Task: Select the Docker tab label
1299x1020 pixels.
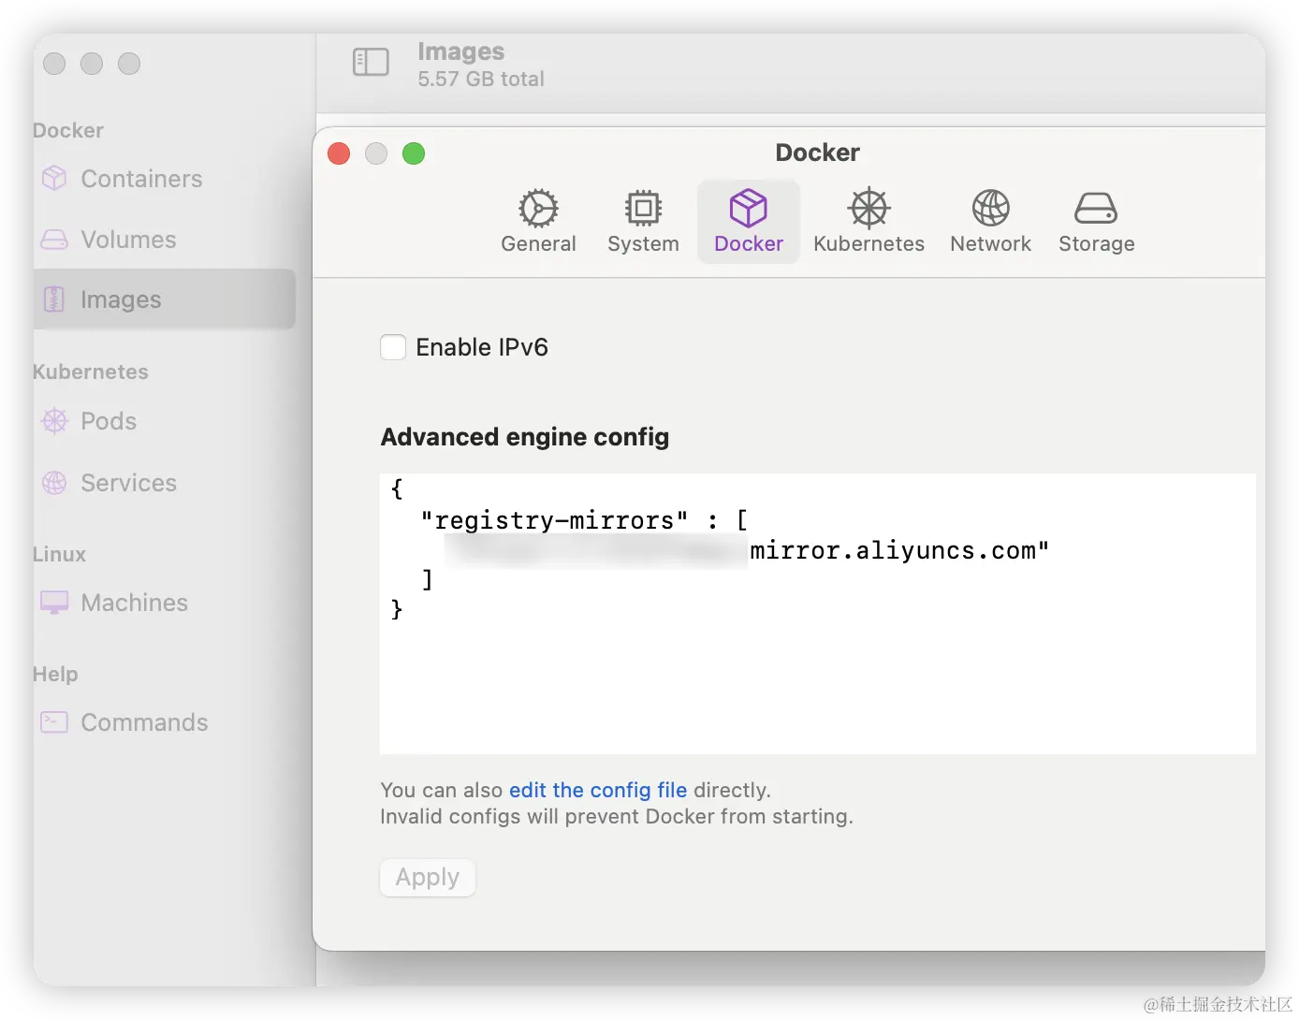Action: 749,244
